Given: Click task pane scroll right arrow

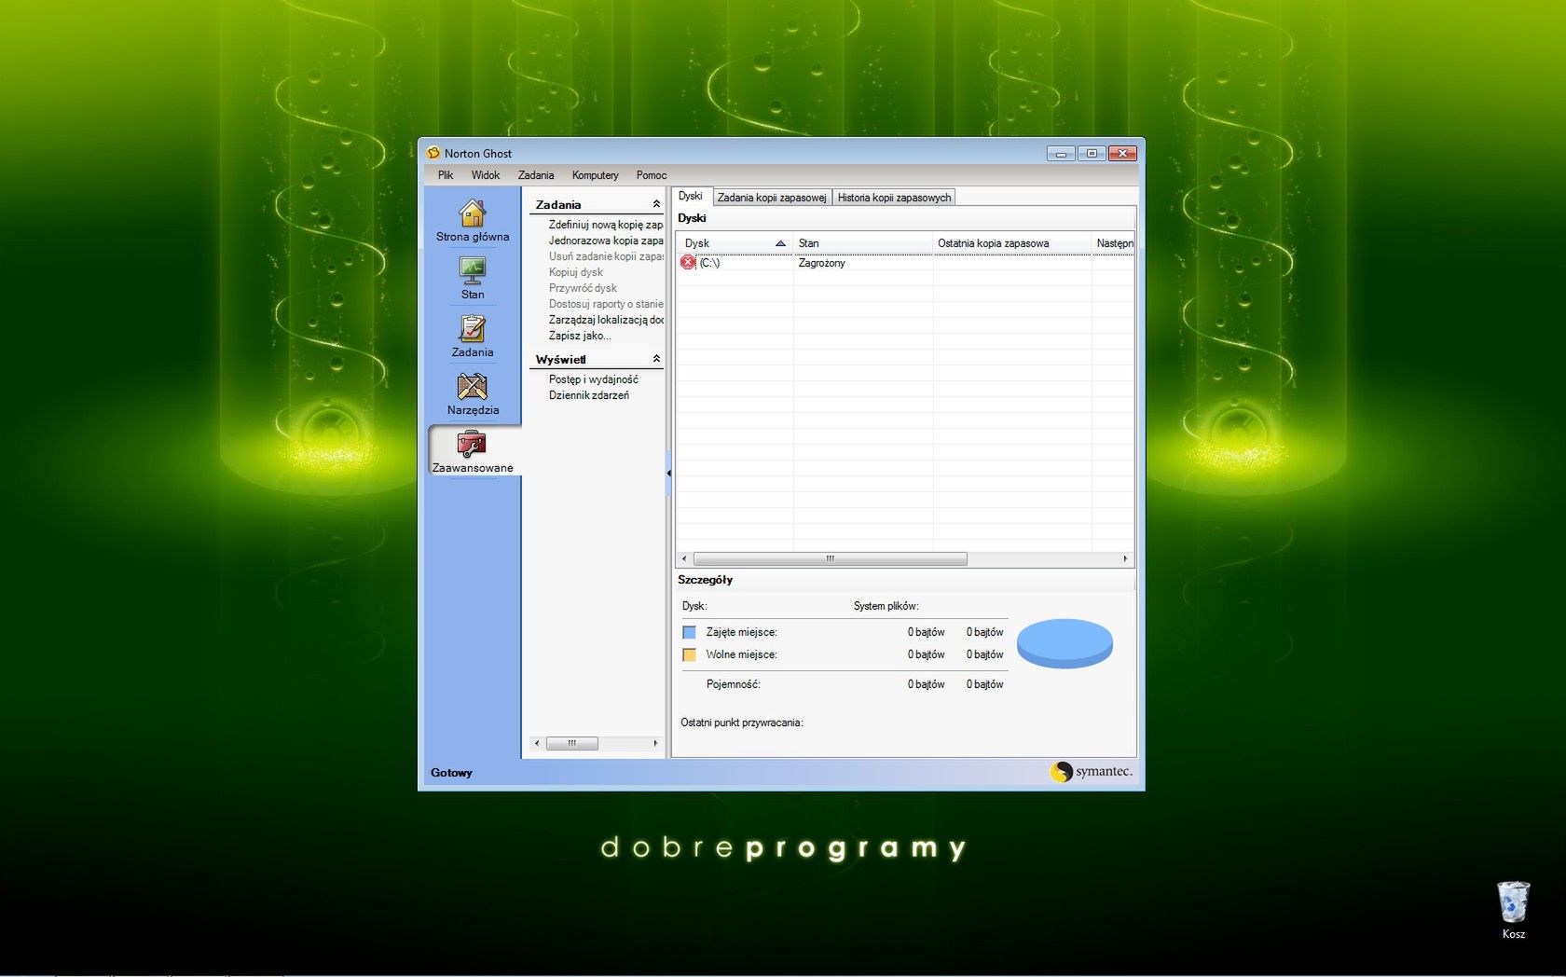Looking at the screenshot, I should 655,744.
